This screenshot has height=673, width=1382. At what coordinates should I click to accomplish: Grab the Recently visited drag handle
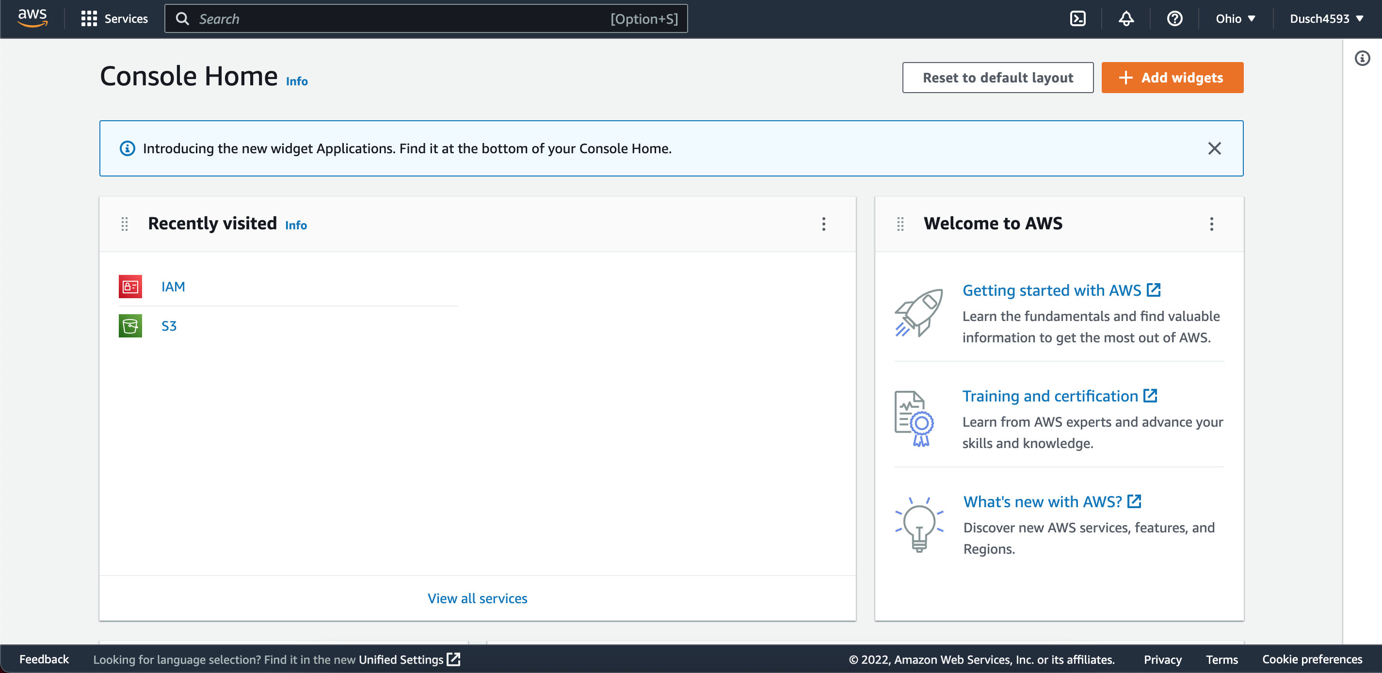(x=125, y=224)
